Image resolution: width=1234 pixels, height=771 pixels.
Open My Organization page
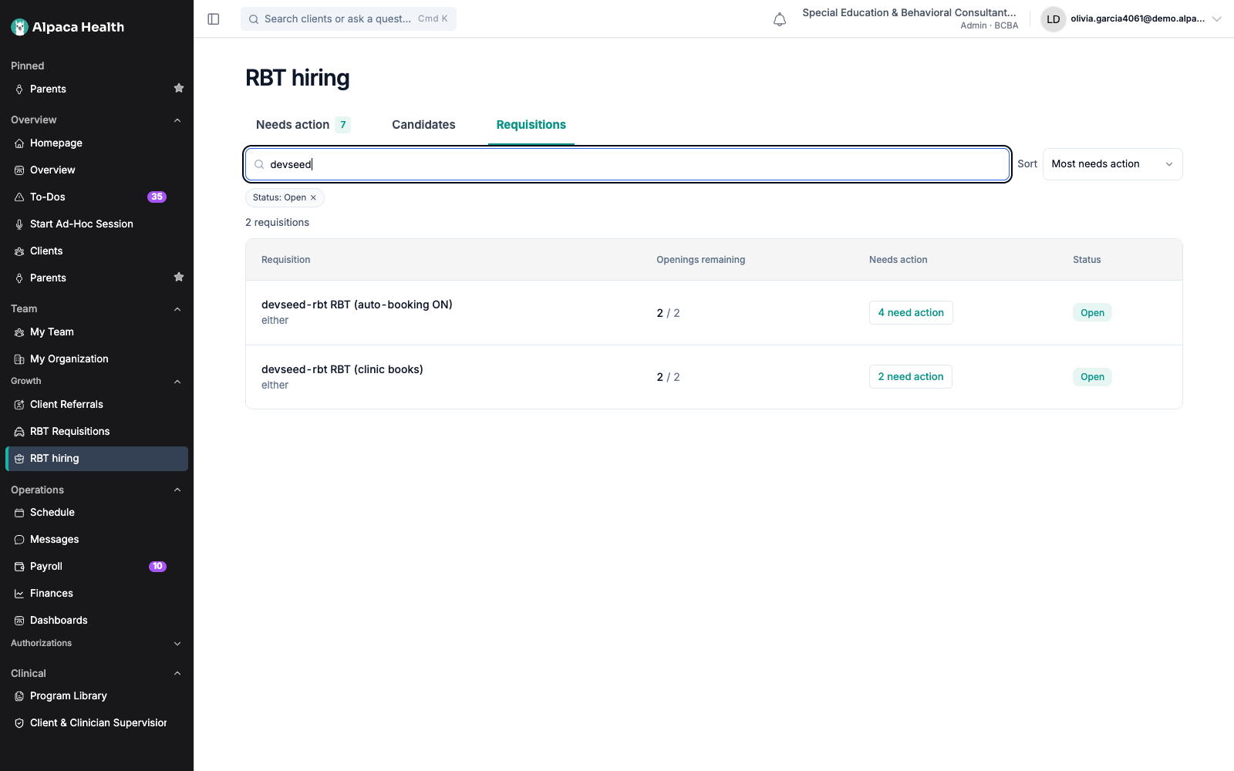pos(96,359)
